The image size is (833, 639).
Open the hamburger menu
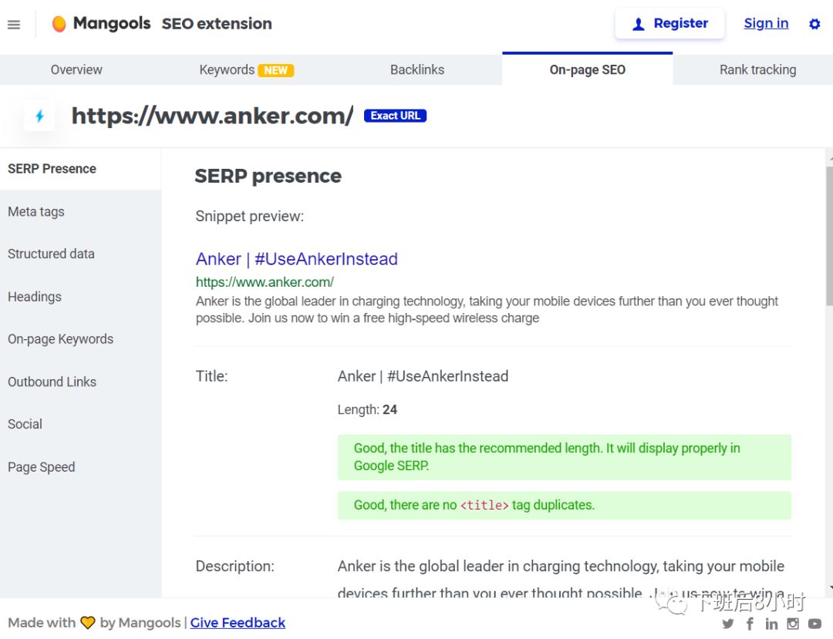pos(14,25)
